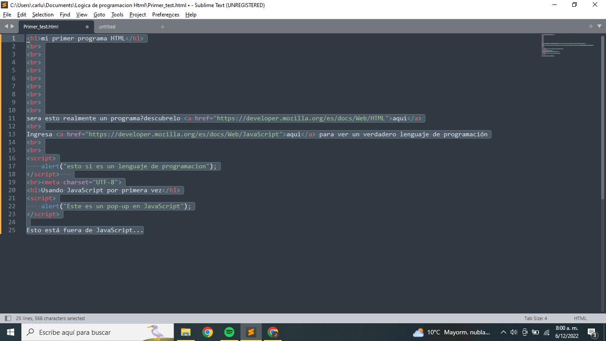606x341 pixels.
Task: Open the Find menu
Action: click(x=65, y=15)
